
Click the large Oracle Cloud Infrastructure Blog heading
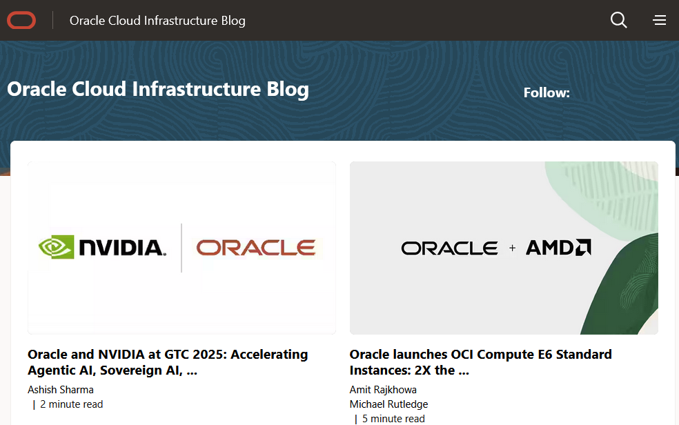pyautogui.click(x=158, y=89)
